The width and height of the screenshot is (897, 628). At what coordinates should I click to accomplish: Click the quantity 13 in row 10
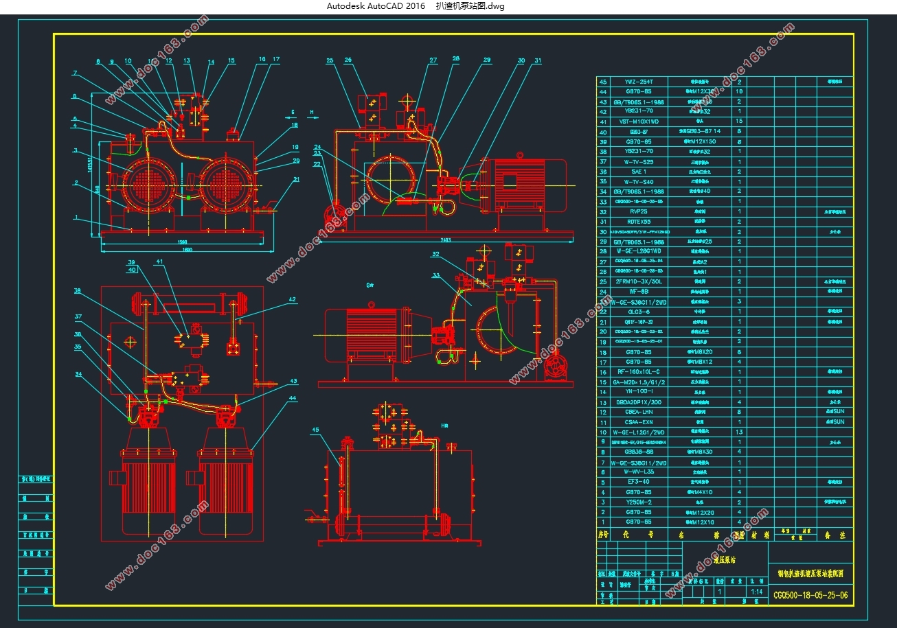(739, 432)
